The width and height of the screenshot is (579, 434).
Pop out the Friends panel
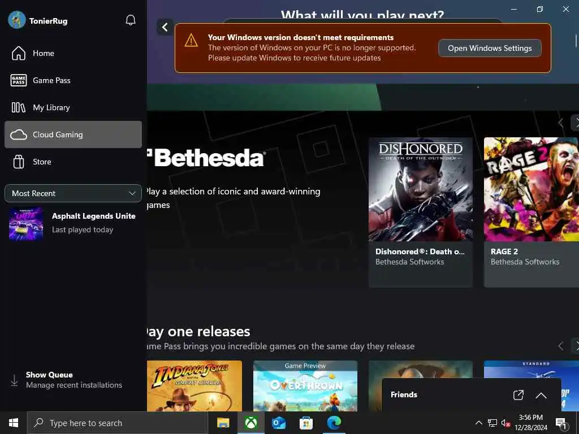(x=518, y=395)
